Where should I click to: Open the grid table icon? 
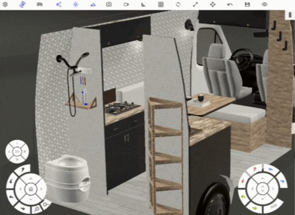point(161,4)
